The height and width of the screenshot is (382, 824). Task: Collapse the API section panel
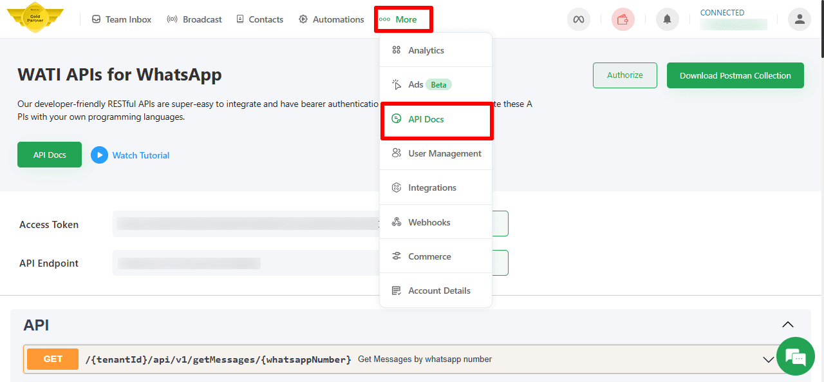tap(788, 325)
